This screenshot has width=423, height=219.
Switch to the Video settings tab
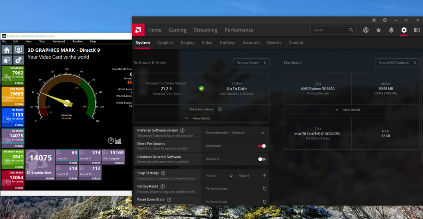tap(207, 43)
